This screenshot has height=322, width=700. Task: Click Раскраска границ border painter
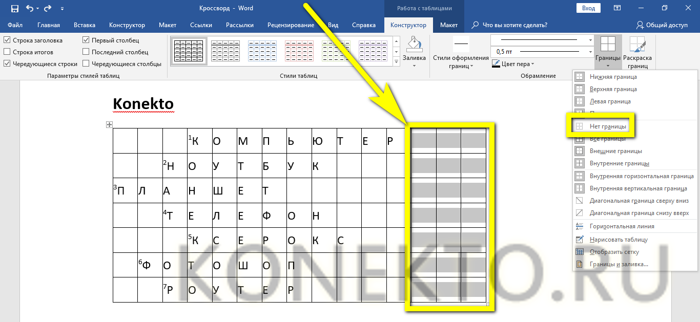[637, 52]
